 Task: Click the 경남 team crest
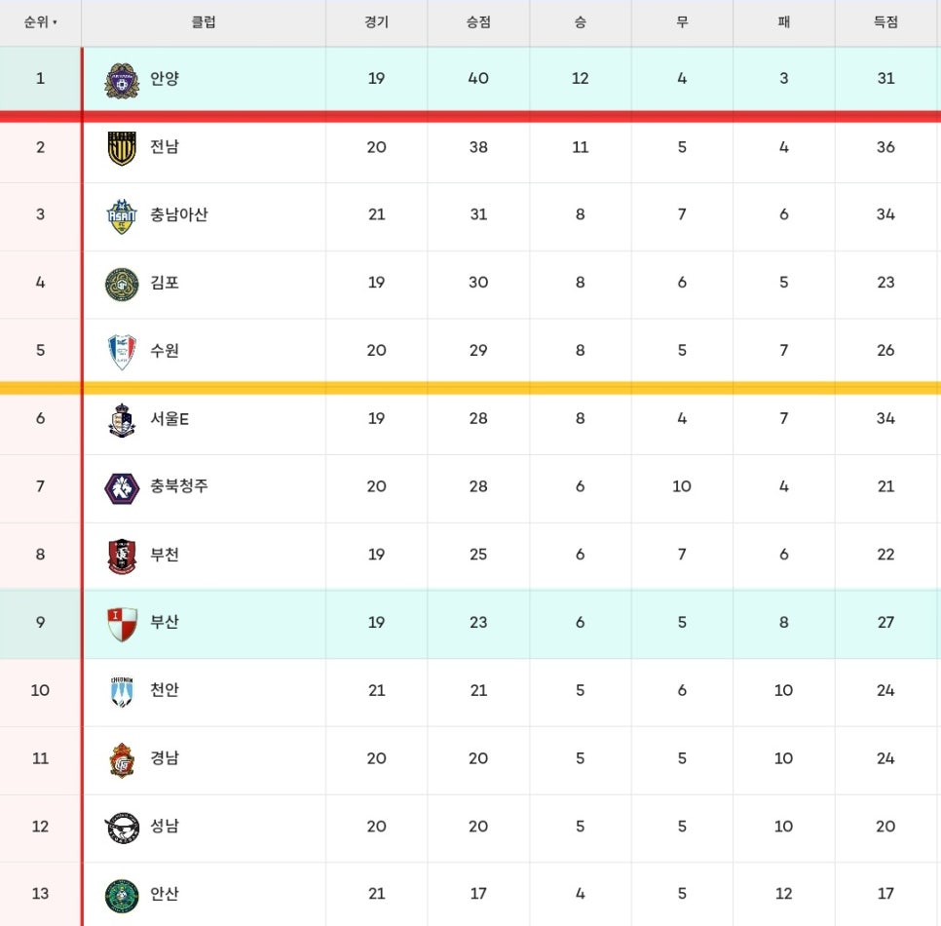[122, 760]
